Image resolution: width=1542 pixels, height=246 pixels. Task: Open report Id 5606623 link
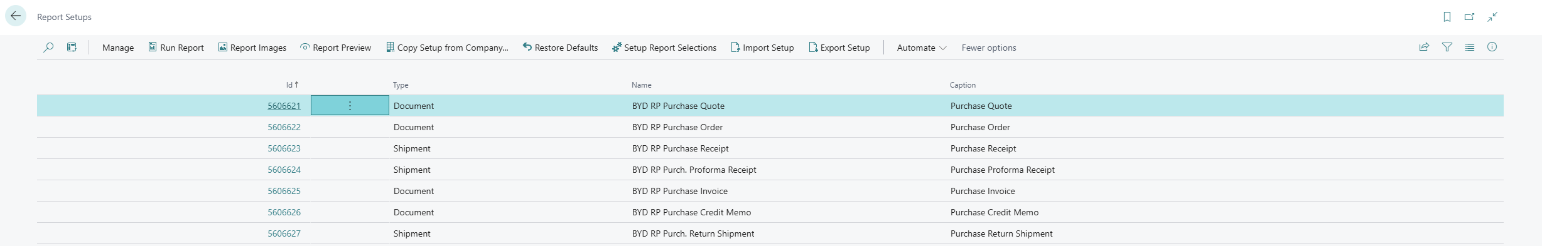[x=284, y=148]
